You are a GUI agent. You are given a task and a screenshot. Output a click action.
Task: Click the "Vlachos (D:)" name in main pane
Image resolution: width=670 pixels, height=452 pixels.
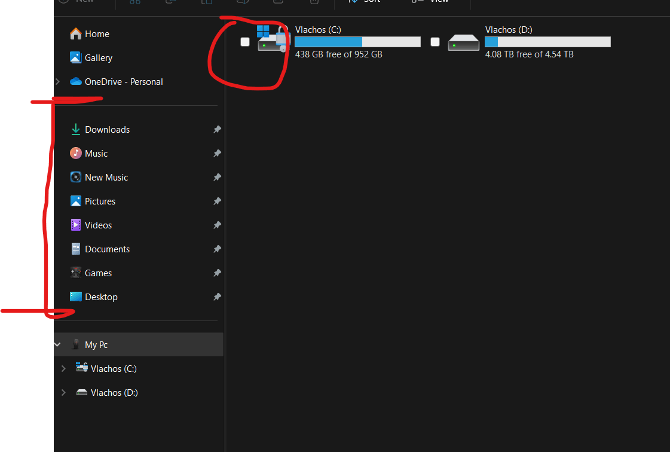point(509,30)
